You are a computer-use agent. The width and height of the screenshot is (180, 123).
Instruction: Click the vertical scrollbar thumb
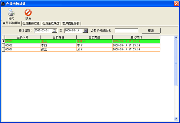pyautogui.click(x=176, y=63)
